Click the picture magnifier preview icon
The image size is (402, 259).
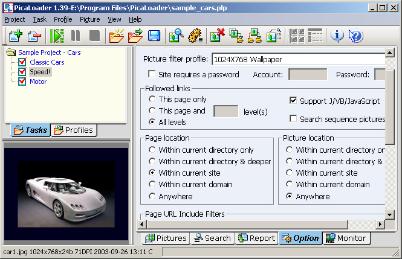(x=176, y=36)
